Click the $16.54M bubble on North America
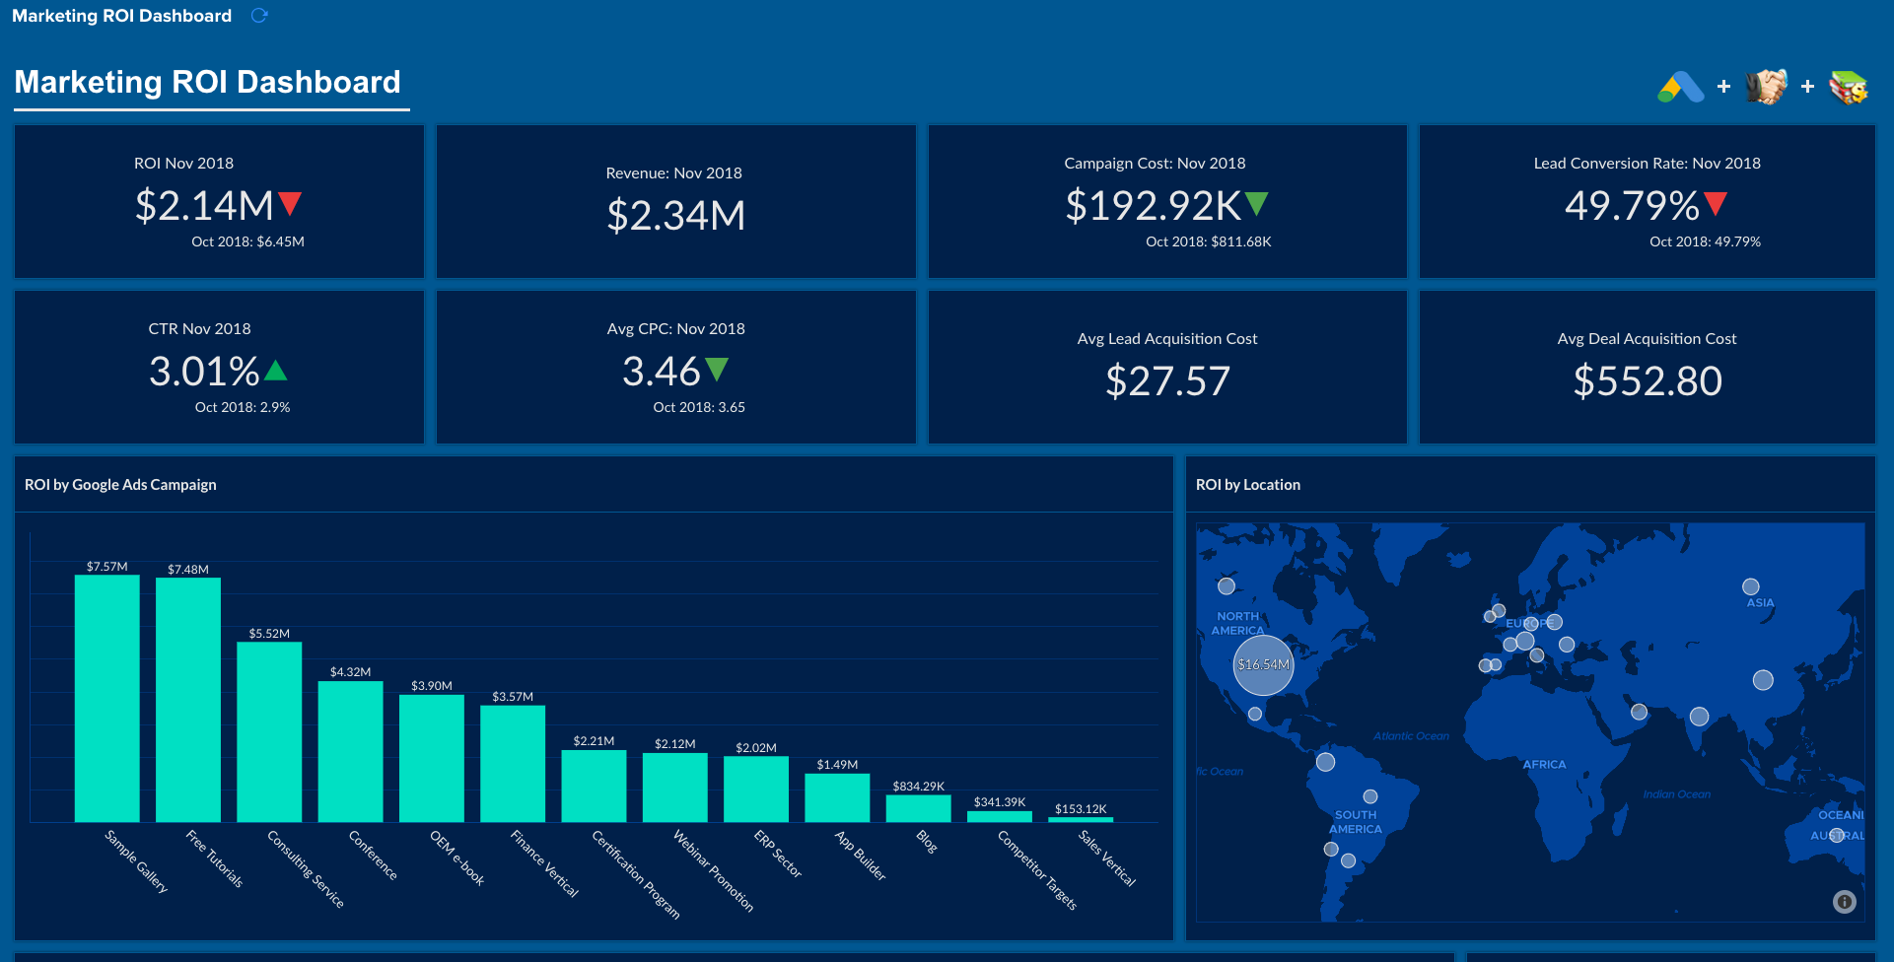Image resolution: width=1894 pixels, height=962 pixels. click(x=1263, y=665)
